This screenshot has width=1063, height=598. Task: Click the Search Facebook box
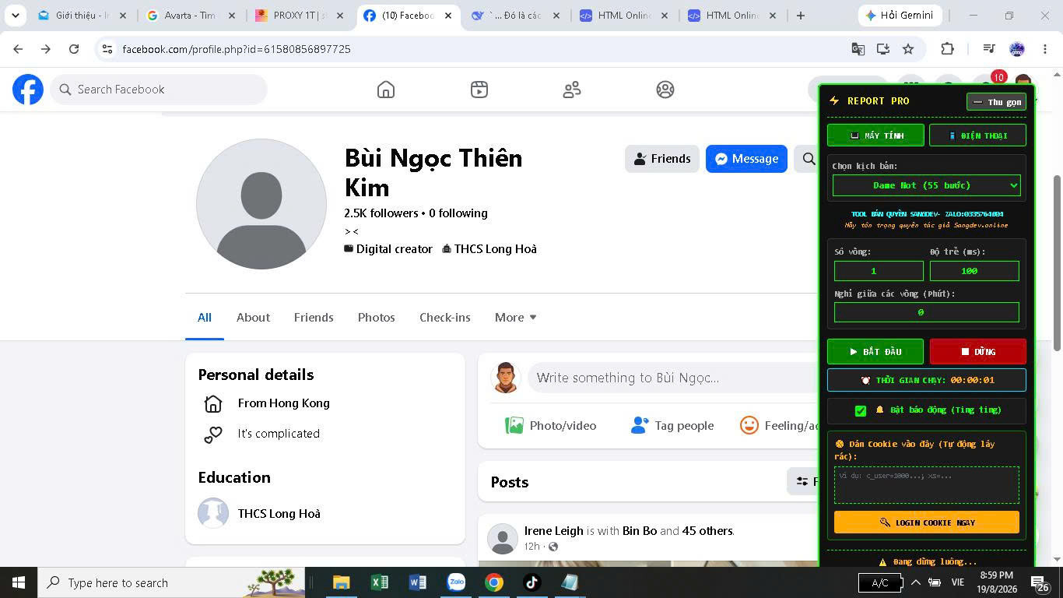point(159,90)
